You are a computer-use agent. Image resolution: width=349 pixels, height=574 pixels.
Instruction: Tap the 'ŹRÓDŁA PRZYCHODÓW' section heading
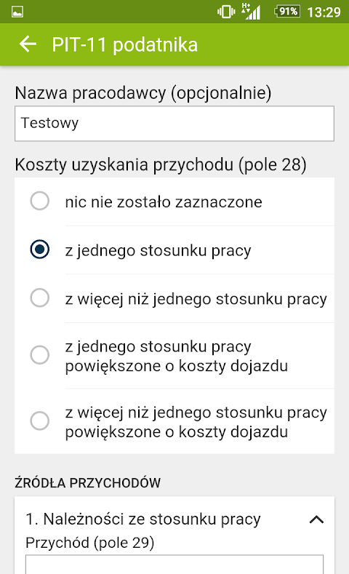click(x=87, y=483)
